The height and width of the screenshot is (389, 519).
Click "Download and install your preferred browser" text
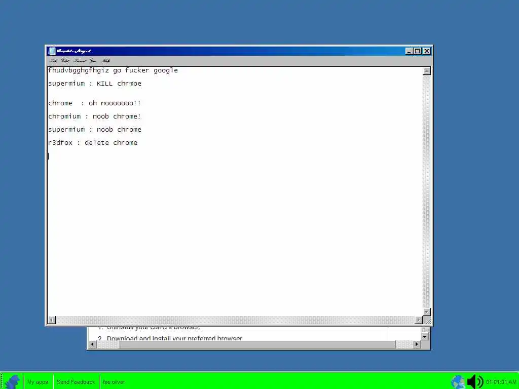(x=174, y=338)
